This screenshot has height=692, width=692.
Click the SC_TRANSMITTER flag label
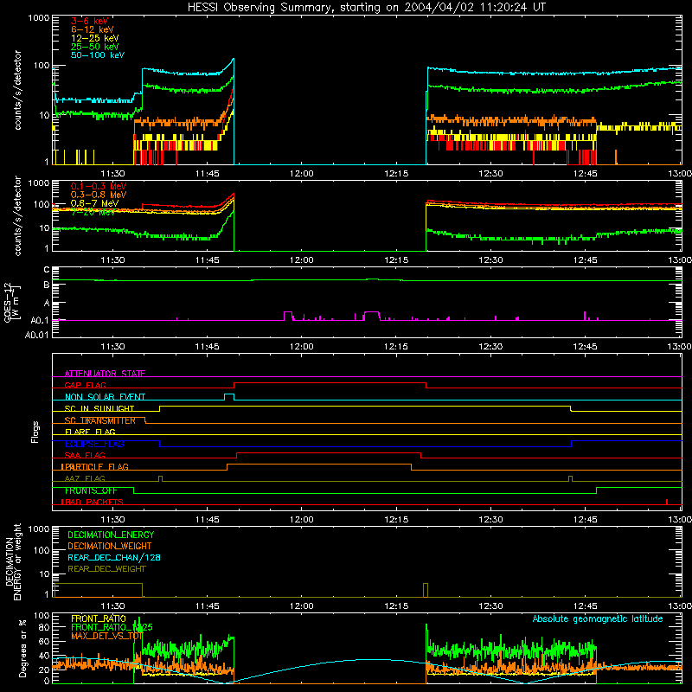pos(100,420)
